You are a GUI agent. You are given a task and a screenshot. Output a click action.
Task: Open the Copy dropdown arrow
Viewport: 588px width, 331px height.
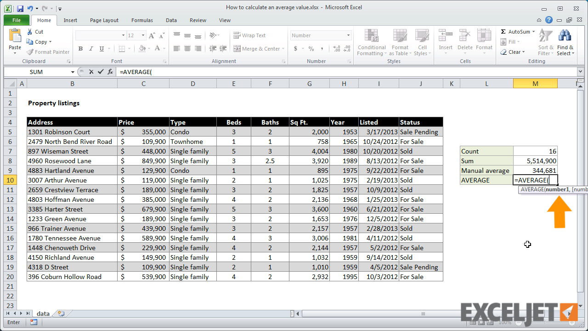(x=51, y=42)
